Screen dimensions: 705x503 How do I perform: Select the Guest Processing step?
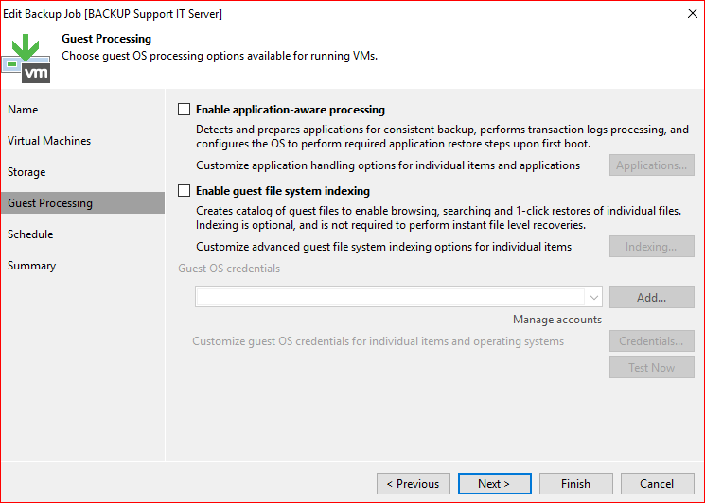pos(50,203)
